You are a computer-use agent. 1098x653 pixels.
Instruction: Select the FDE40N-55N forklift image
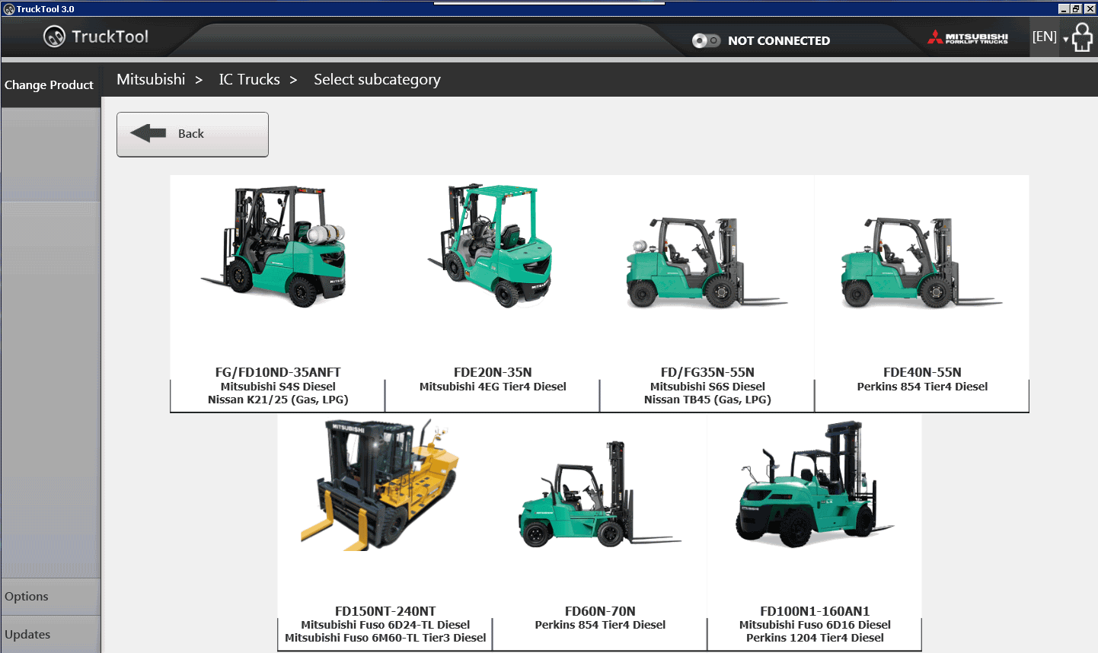921,263
